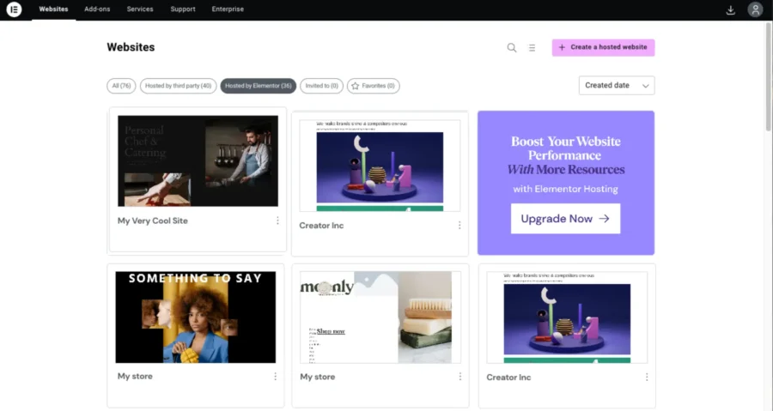This screenshot has width=773, height=411.
Task: Click the Upgrade Now button
Action: click(565, 219)
